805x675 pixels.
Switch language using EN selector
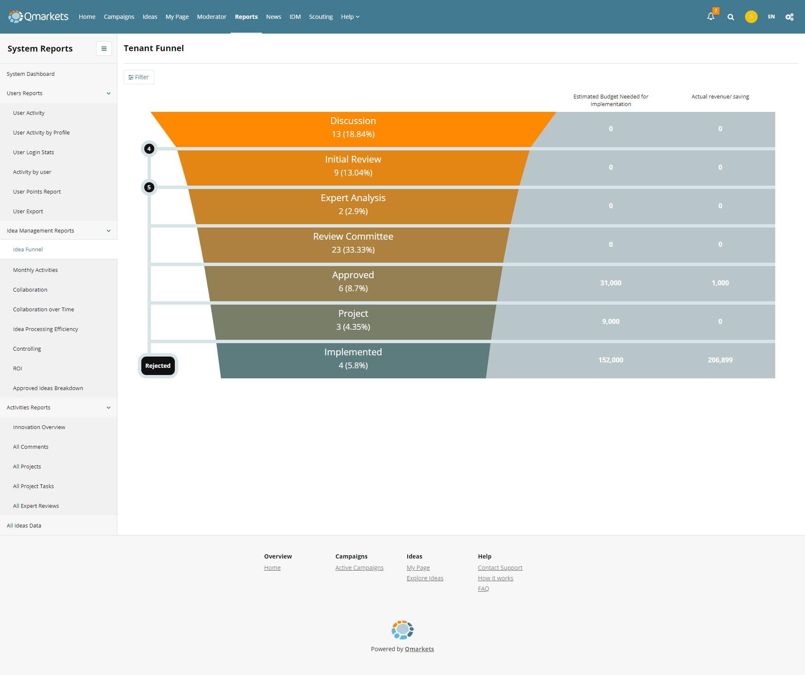(x=771, y=17)
